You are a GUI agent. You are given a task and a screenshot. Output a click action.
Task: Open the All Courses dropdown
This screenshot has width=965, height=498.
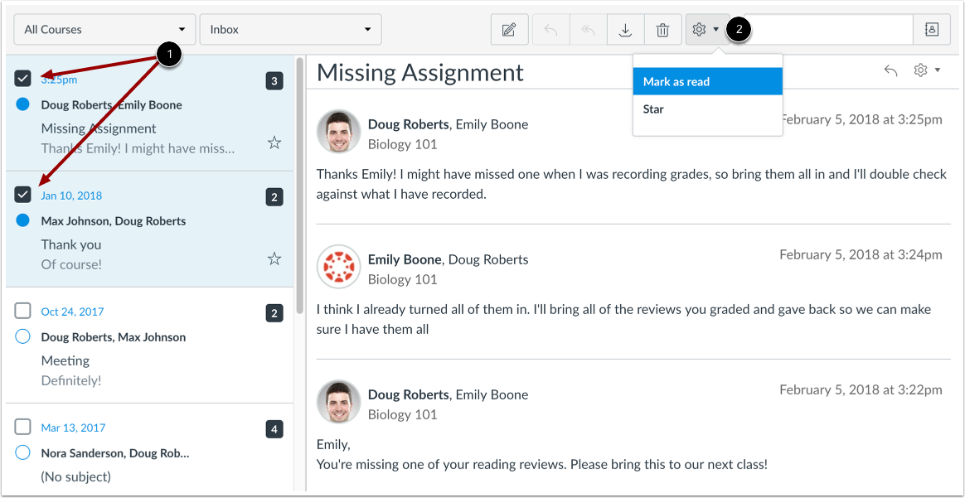point(104,30)
